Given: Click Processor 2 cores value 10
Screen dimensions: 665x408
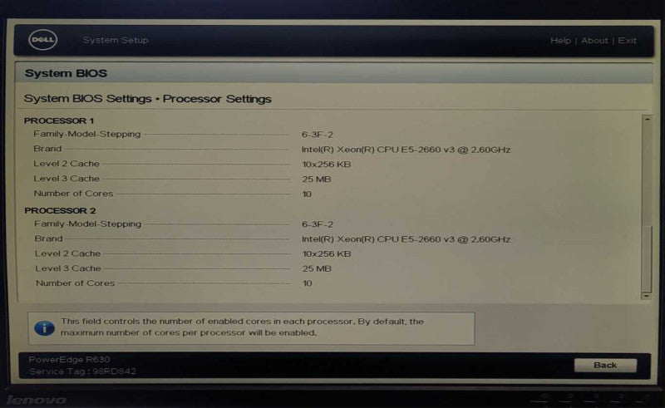Looking at the screenshot, I should click(x=307, y=283).
